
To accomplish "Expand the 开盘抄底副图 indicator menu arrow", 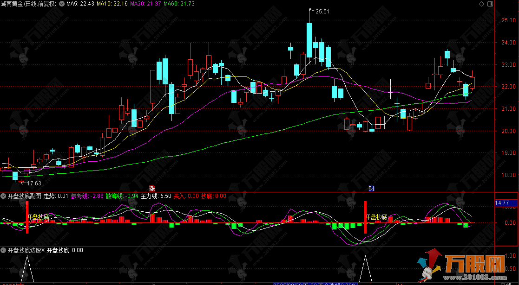I will pyautogui.click(x=4, y=196).
